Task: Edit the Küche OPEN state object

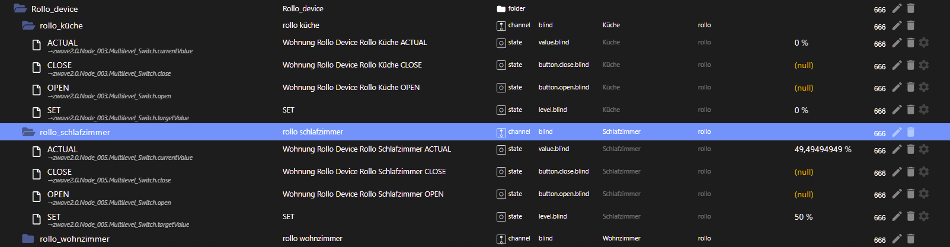Action: pos(897,88)
